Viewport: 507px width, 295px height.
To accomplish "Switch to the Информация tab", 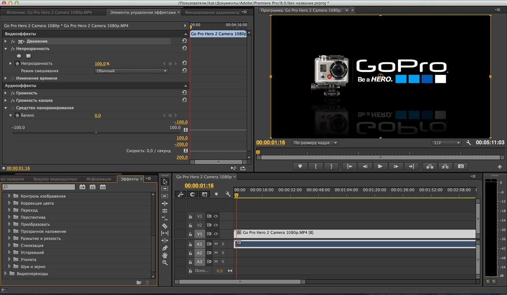I will point(99,179).
